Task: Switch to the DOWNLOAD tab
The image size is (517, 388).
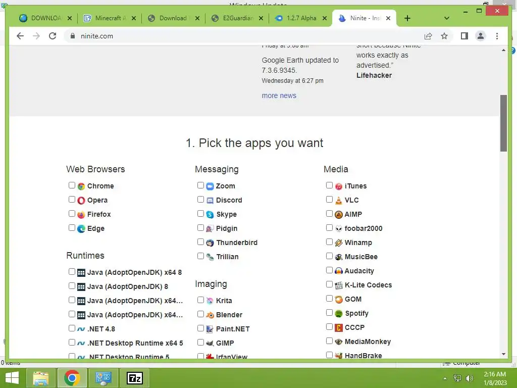Action: tap(45, 18)
